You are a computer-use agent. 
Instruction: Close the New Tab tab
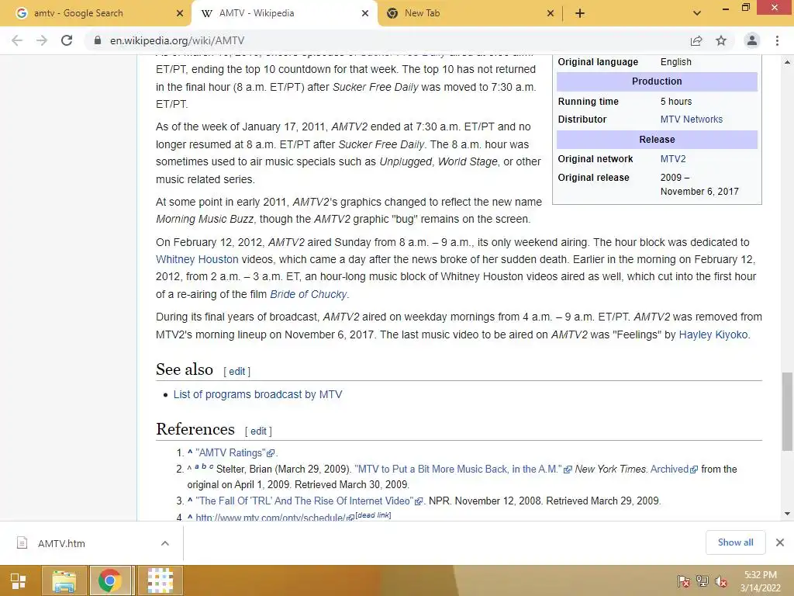tap(551, 13)
